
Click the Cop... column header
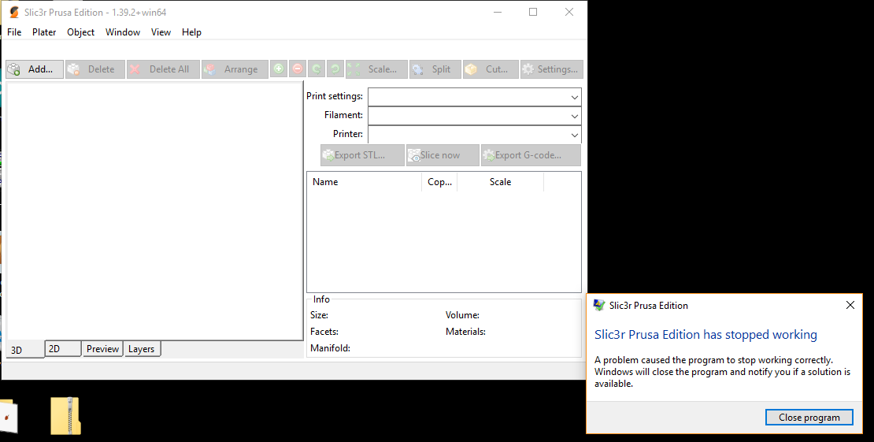439,182
